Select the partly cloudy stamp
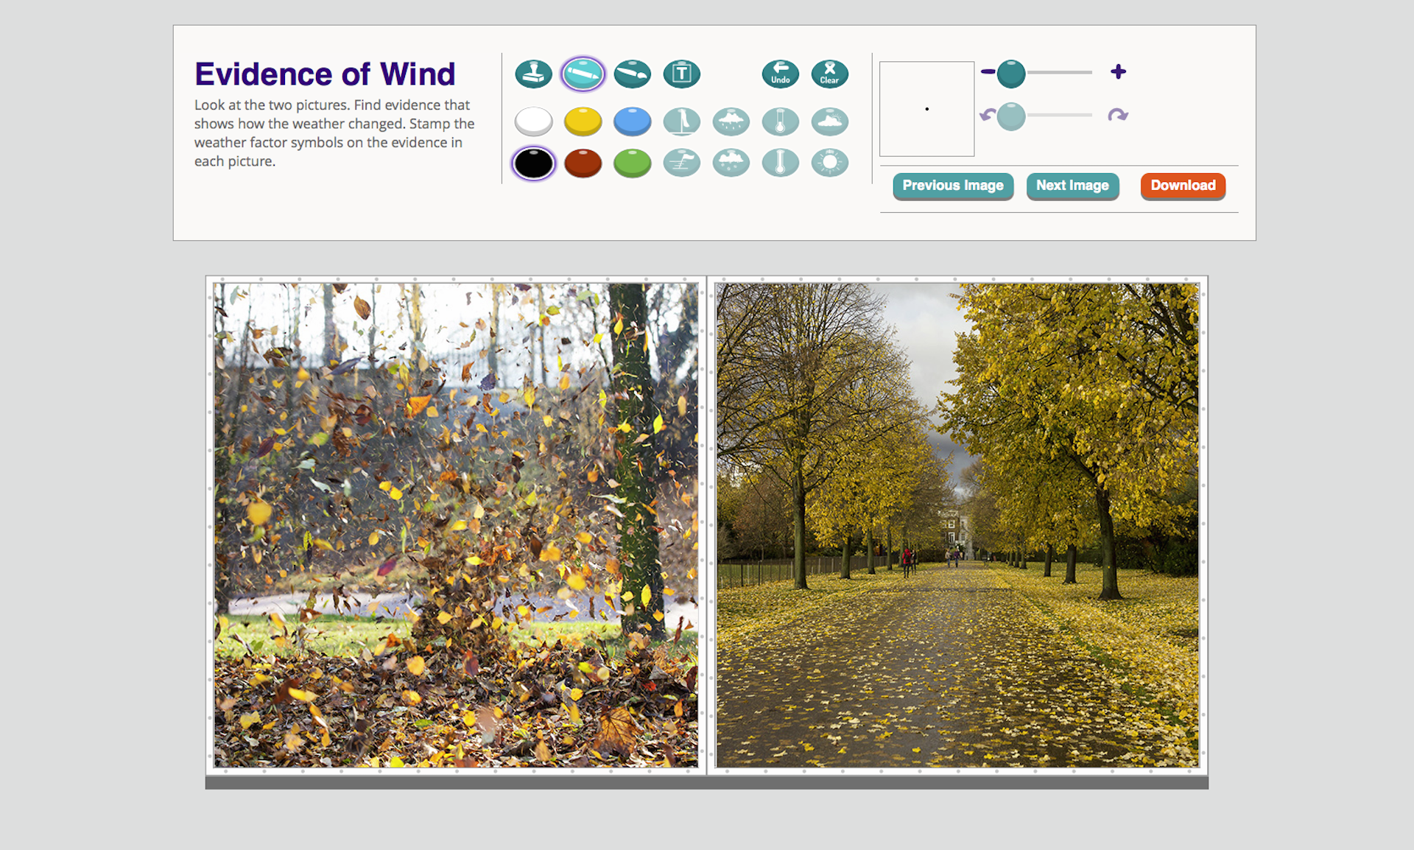 (829, 122)
